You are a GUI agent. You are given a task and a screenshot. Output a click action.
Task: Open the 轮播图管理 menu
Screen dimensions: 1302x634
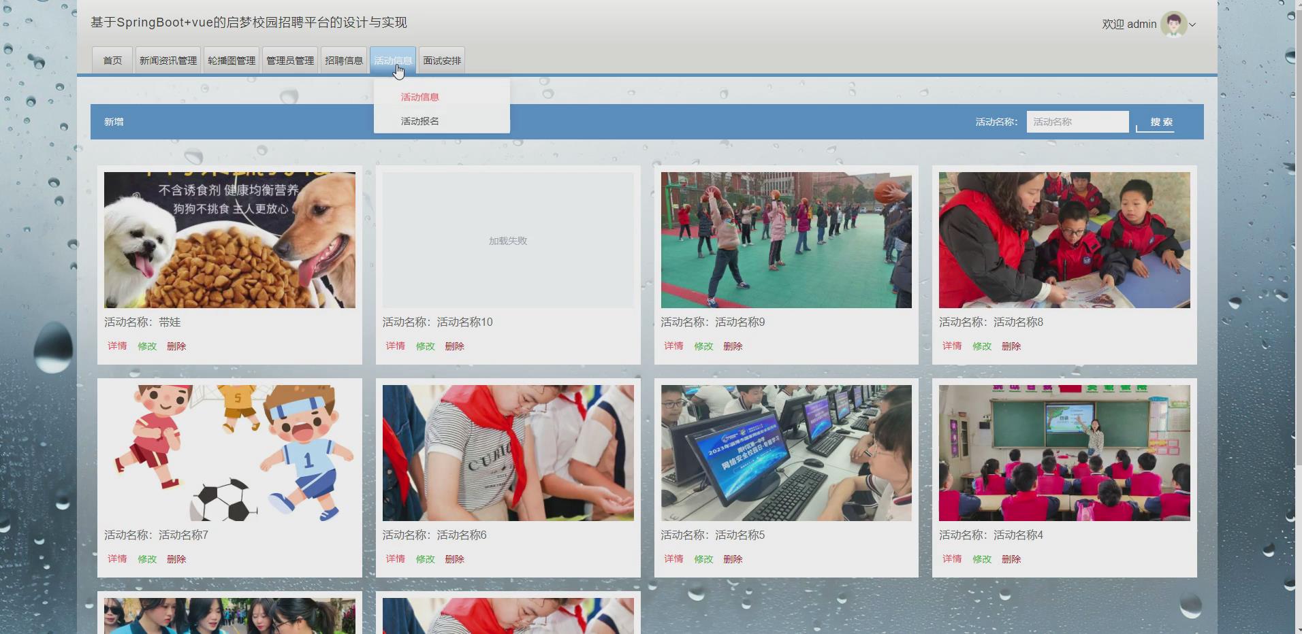(232, 61)
